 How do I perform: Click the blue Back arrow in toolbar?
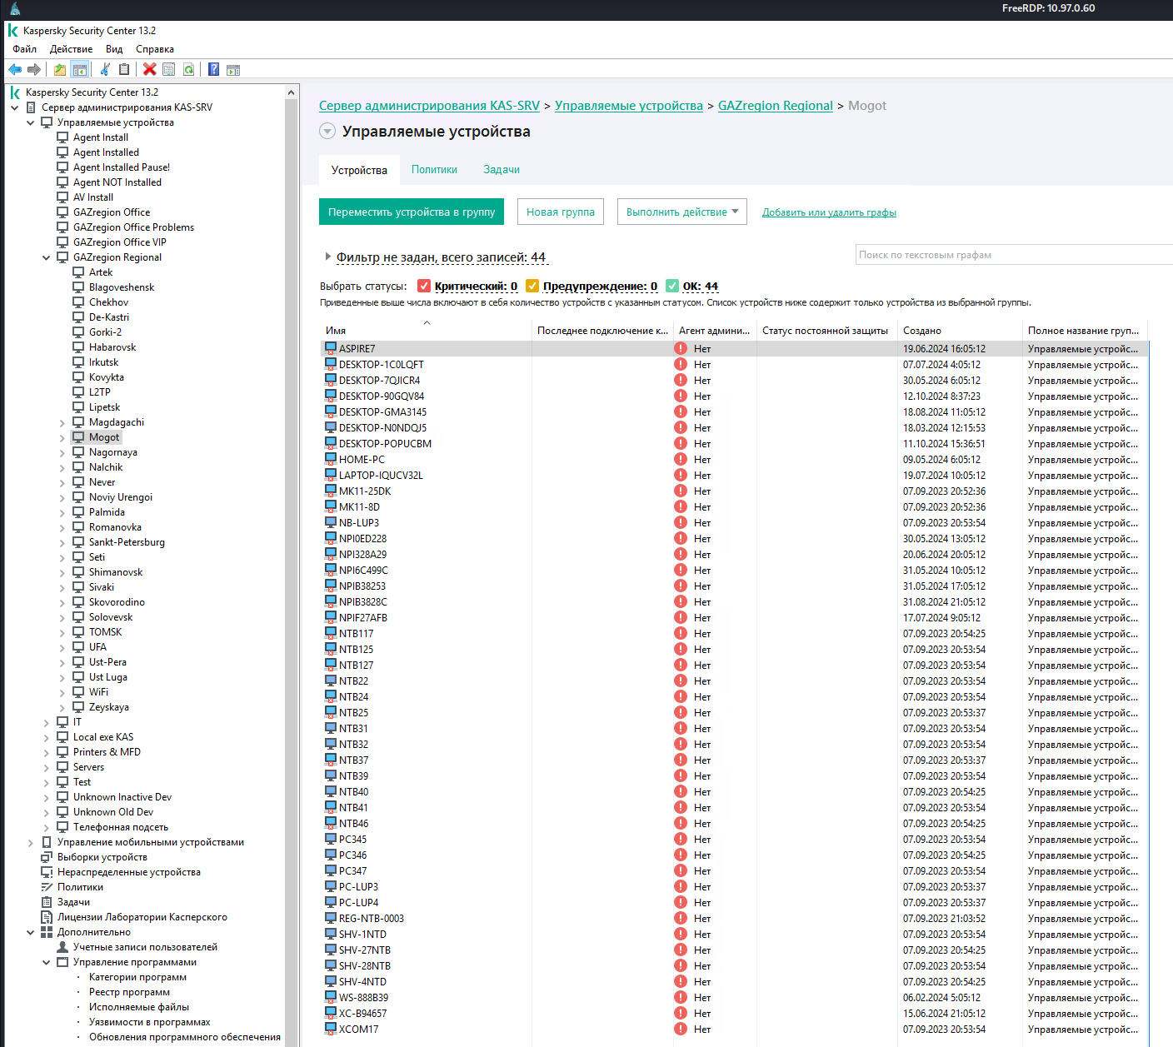tap(15, 70)
